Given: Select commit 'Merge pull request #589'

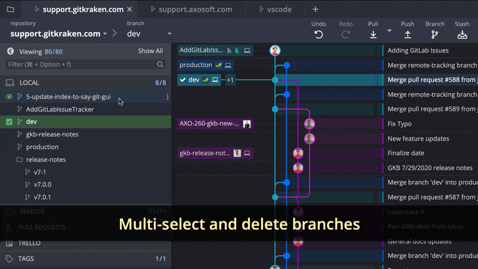Looking at the screenshot, I should pos(433,109).
